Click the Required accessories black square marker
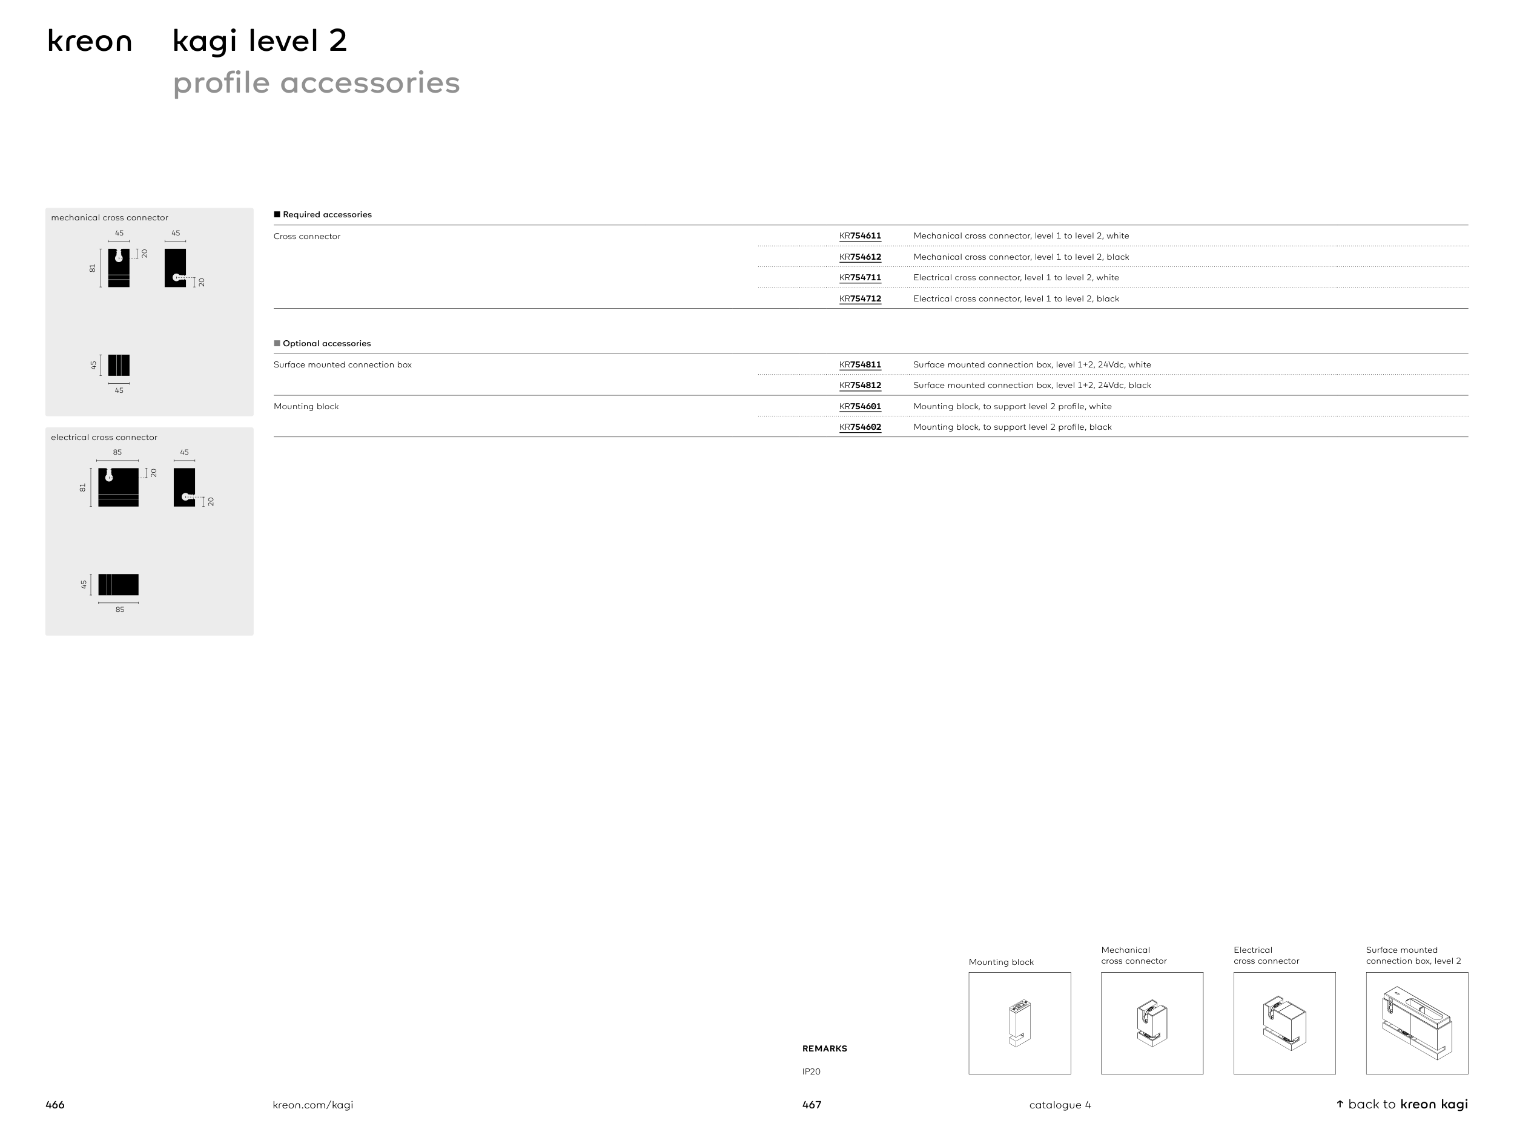 [277, 215]
